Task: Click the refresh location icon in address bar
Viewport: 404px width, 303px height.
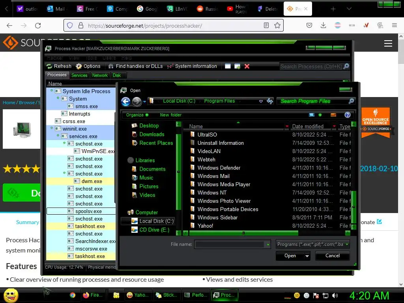Action: click(270, 101)
